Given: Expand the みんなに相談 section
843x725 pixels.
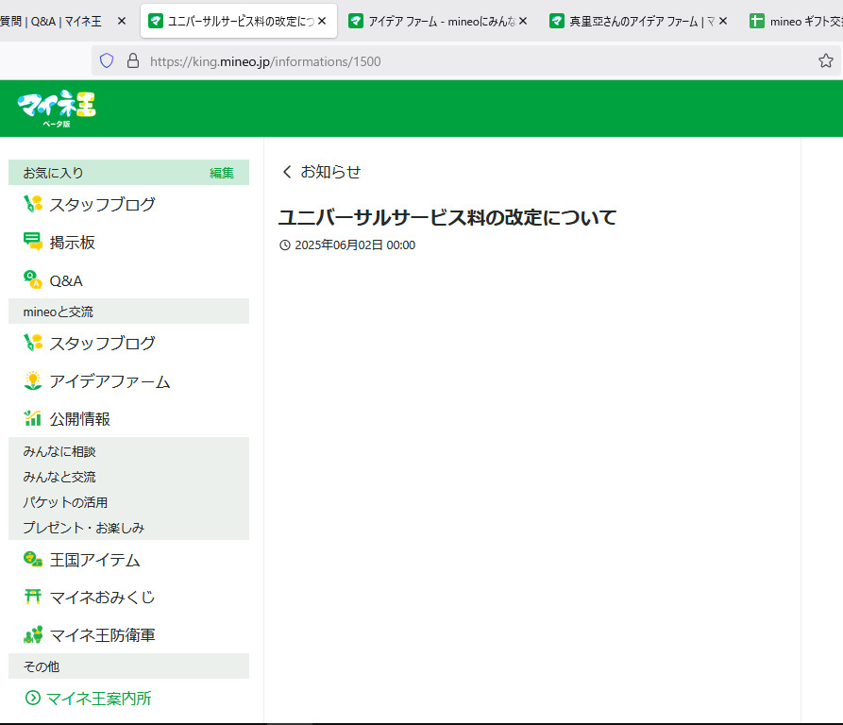Looking at the screenshot, I should pyautogui.click(x=59, y=451).
